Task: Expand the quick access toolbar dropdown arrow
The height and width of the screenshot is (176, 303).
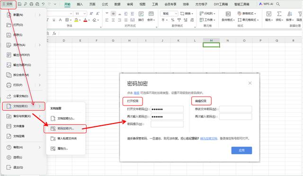Action: pyautogui.click(x=55, y=4)
